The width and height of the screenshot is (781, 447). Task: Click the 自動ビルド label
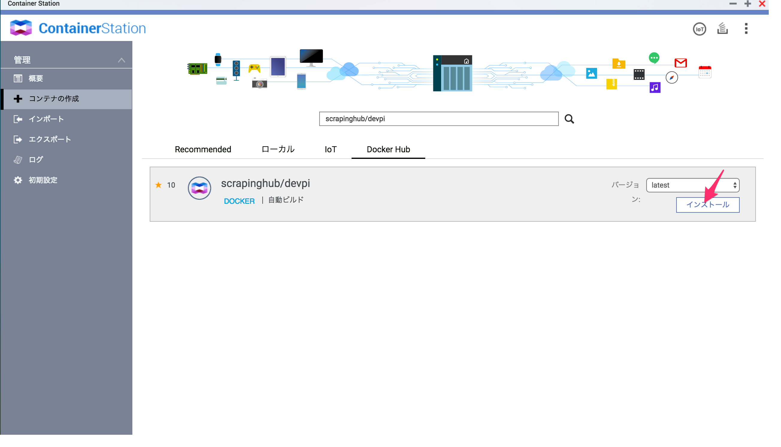[286, 200]
